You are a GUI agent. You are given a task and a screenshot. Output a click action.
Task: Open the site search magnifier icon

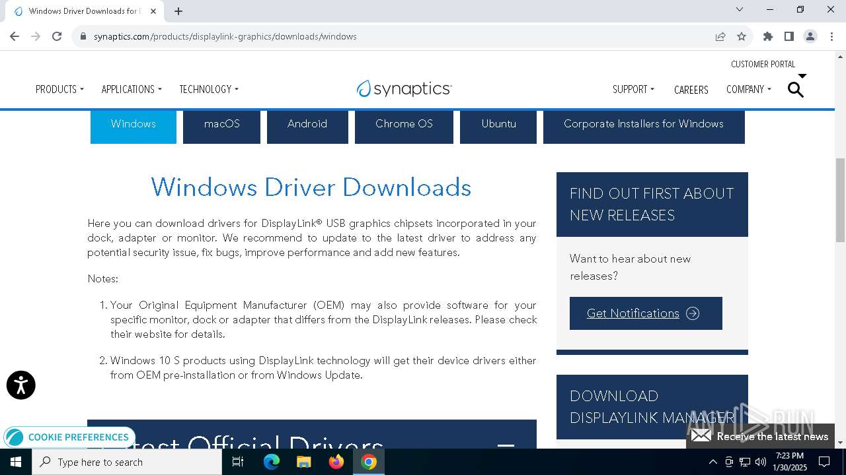click(x=796, y=89)
